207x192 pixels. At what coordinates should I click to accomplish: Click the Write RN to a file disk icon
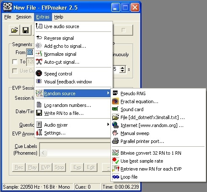coord(39,113)
